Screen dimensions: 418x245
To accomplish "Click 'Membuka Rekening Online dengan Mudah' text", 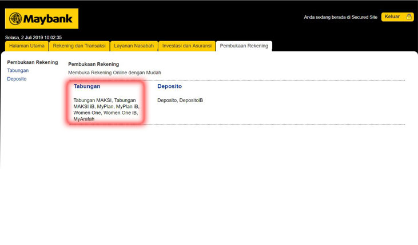I will tap(114, 73).
